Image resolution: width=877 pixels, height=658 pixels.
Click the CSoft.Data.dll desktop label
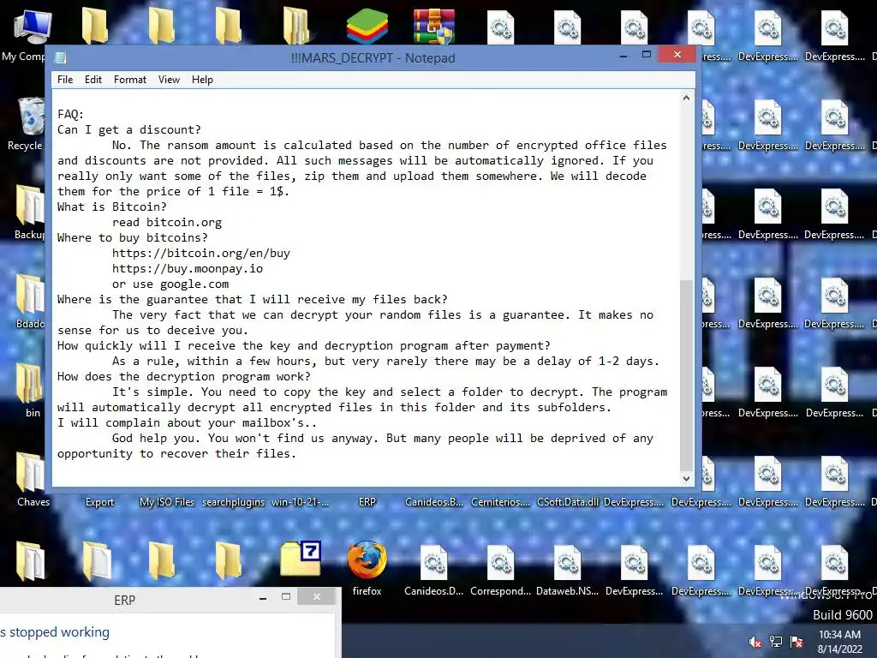coord(567,502)
